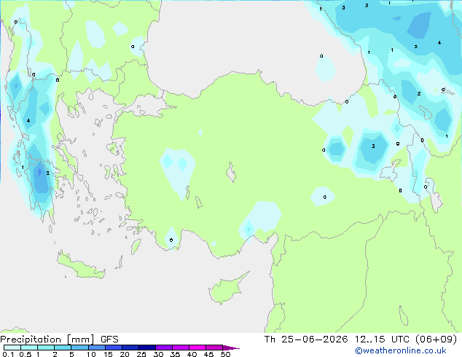The height and width of the screenshot is (357, 462).
Task: Click the 0.1–0.5 mm legend color swatch
Action: pyautogui.click(x=12, y=348)
